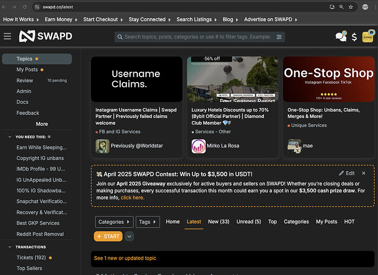
Task: Open the browser profile avatar
Action: coord(365,7)
